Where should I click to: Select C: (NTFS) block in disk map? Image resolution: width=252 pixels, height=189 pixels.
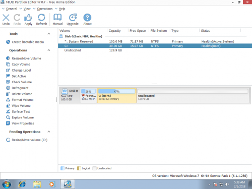[x=117, y=96]
